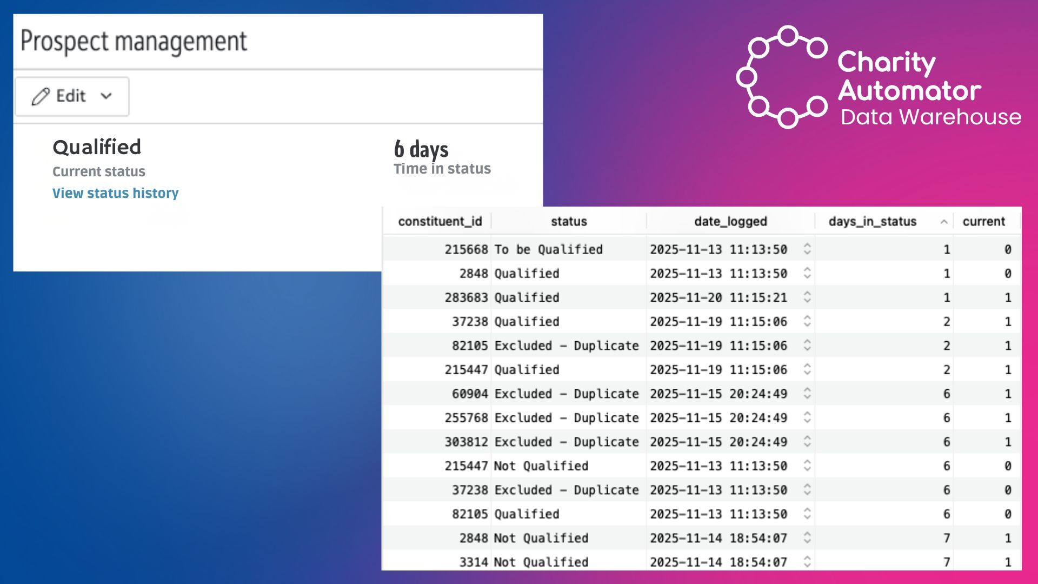Select constituent id cell 283683
Viewport: 1038px width, 584px height.
coord(466,297)
